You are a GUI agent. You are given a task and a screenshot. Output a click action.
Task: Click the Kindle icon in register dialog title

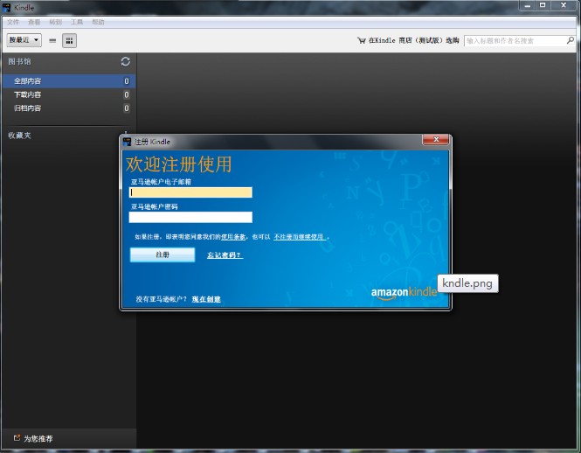point(128,141)
